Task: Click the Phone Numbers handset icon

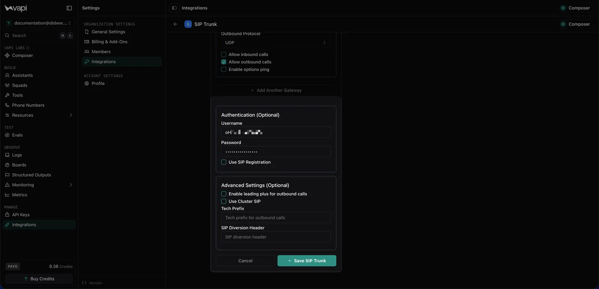Action: tap(7, 105)
